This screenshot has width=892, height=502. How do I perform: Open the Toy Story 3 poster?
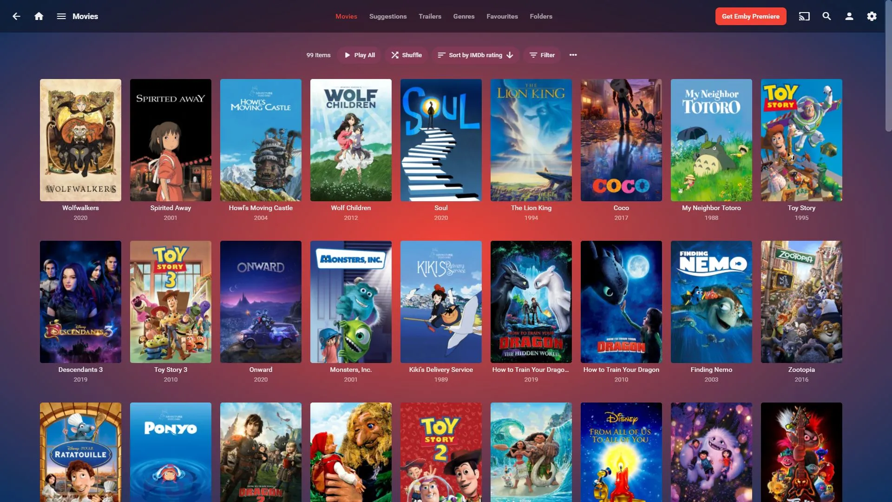click(x=171, y=302)
